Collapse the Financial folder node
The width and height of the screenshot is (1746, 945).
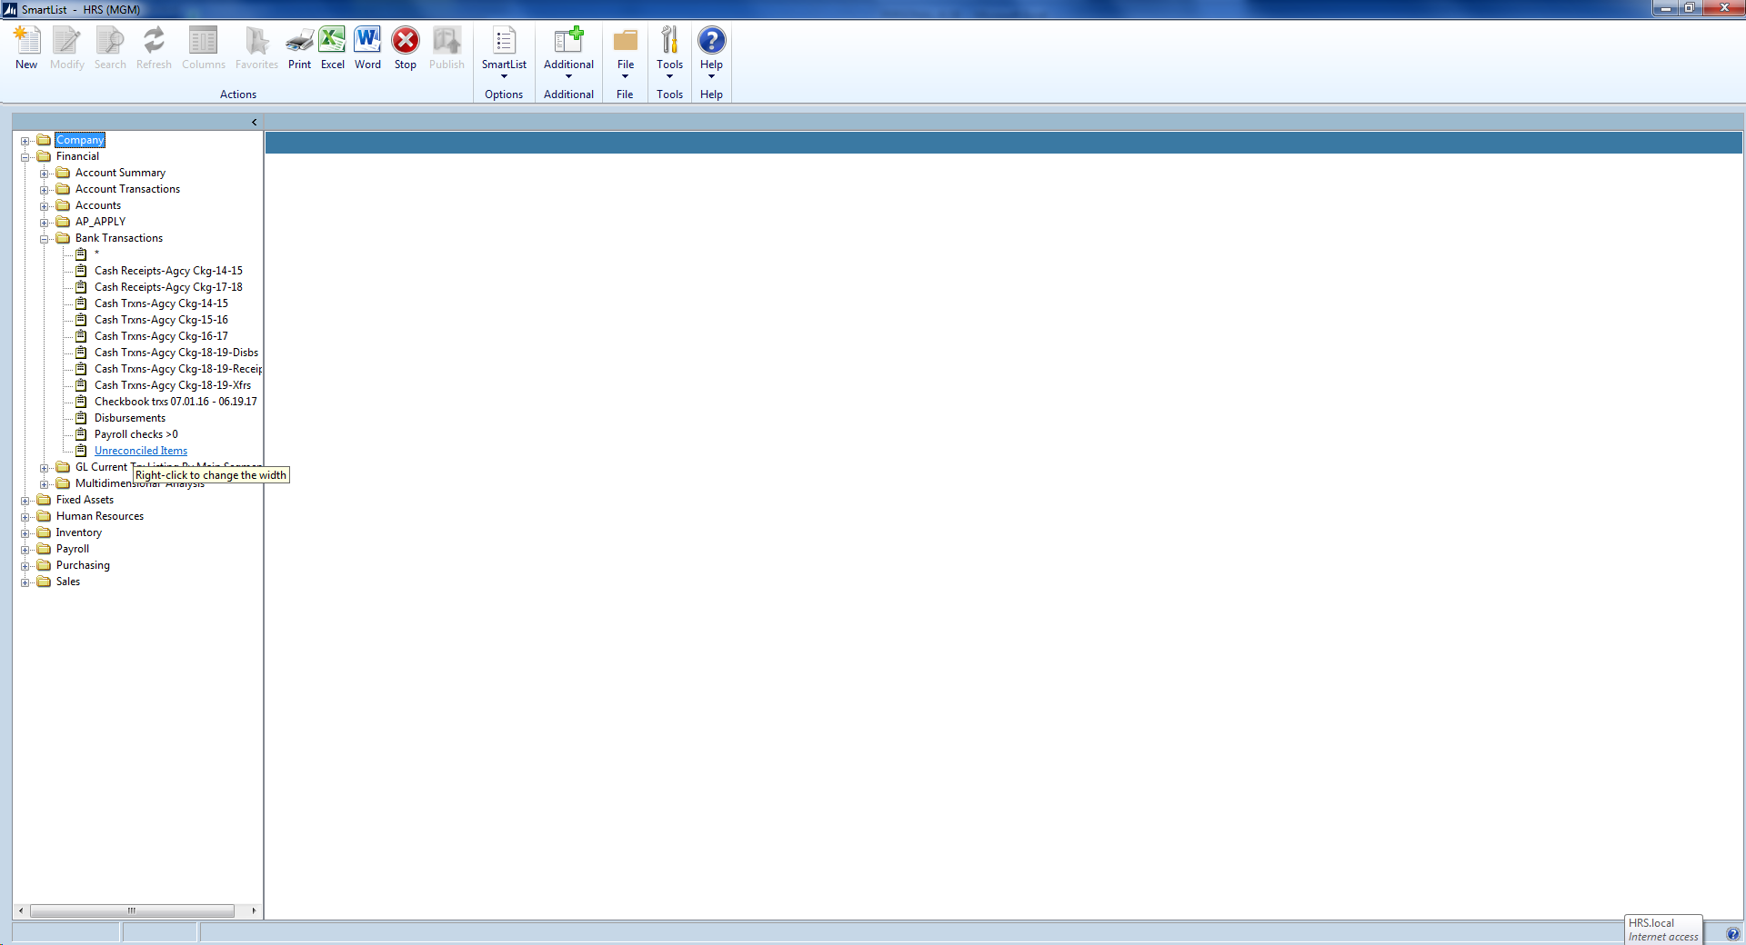[x=25, y=157]
